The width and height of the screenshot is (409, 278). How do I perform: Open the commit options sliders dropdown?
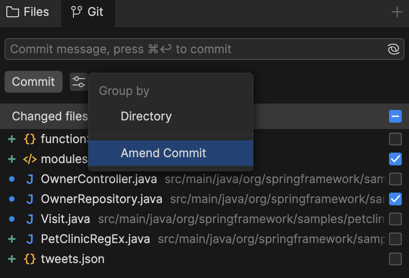(79, 82)
